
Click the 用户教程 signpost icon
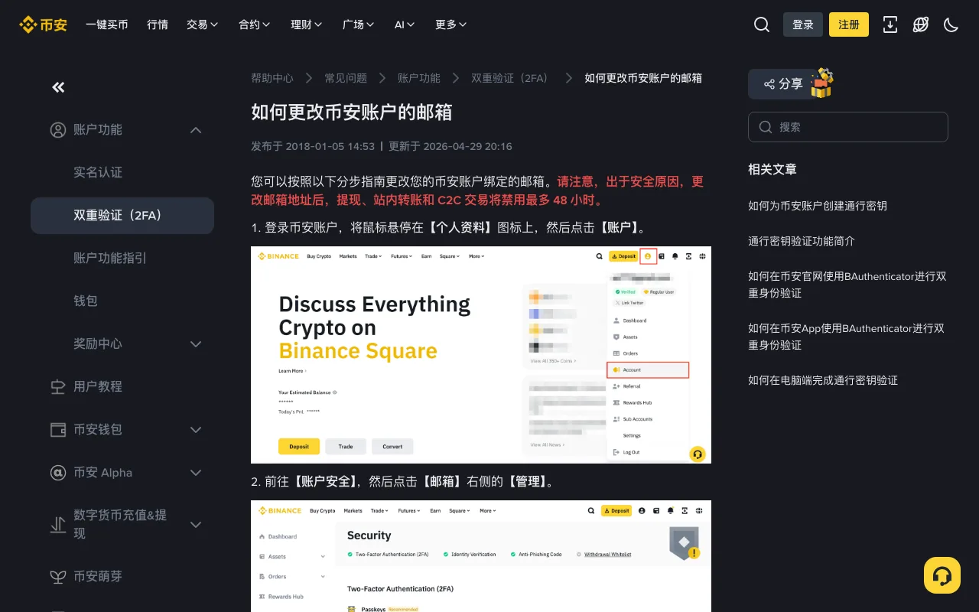pyautogui.click(x=58, y=387)
